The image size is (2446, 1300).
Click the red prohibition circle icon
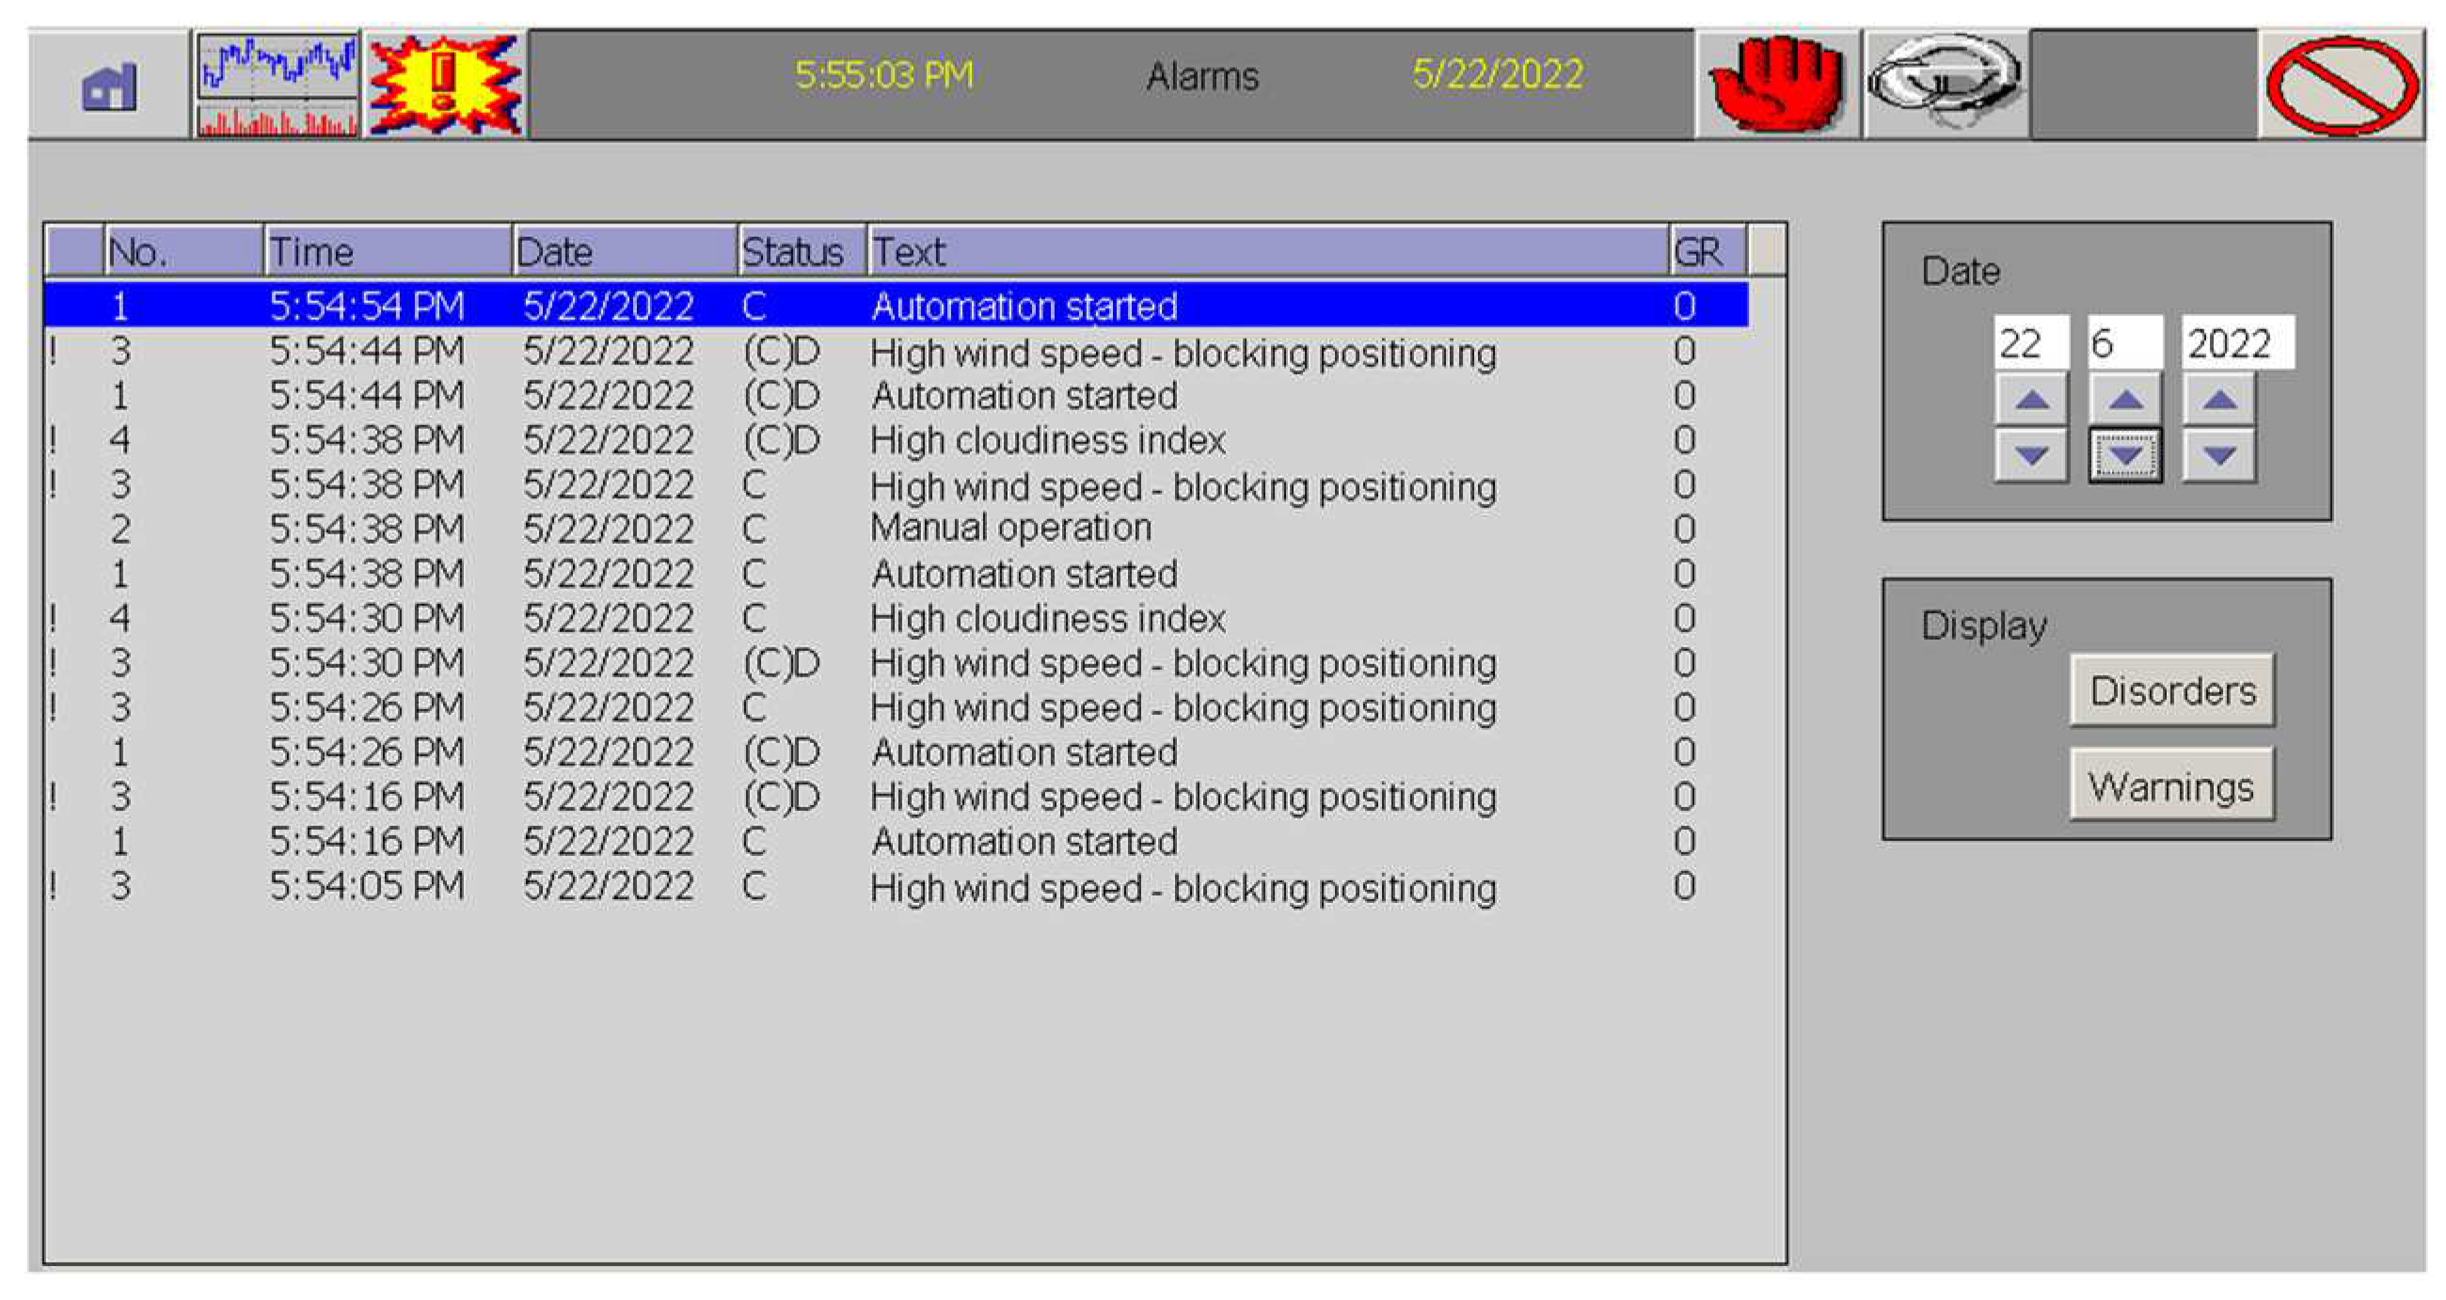2342,86
